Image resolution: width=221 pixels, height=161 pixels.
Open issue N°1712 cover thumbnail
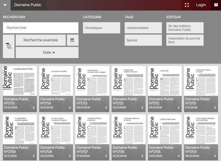point(128,81)
